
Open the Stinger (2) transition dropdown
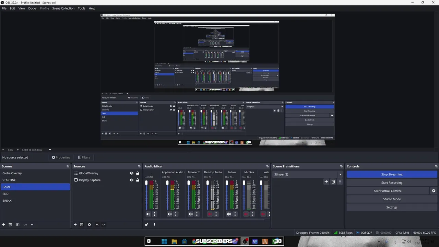click(x=308, y=174)
